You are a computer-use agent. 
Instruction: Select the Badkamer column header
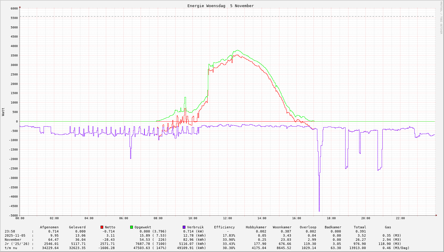(x=333, y=227)
